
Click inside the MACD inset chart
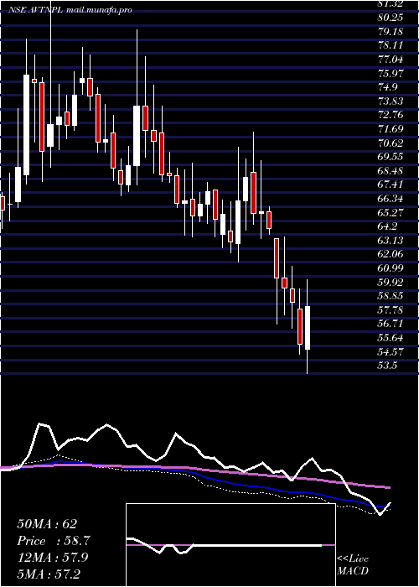pos(230,545)
